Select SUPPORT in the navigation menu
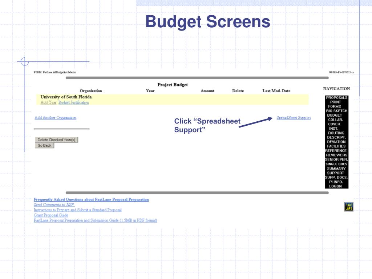 (x=335, y=173)
